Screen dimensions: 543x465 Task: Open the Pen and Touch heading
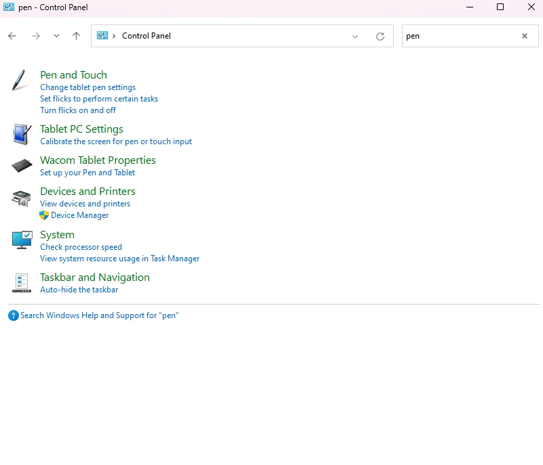(x=73, y=74)
